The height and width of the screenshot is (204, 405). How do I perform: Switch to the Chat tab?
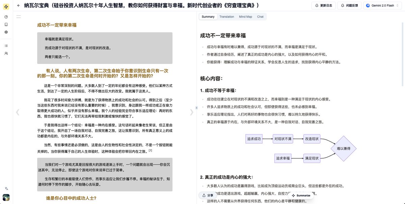tap(260, 16)
